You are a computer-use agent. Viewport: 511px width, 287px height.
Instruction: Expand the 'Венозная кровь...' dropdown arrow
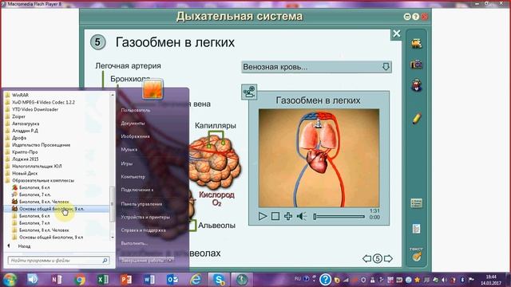coord(386,67)
